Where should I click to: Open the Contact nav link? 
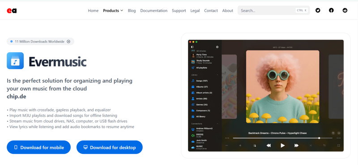[x=211, y=10]
